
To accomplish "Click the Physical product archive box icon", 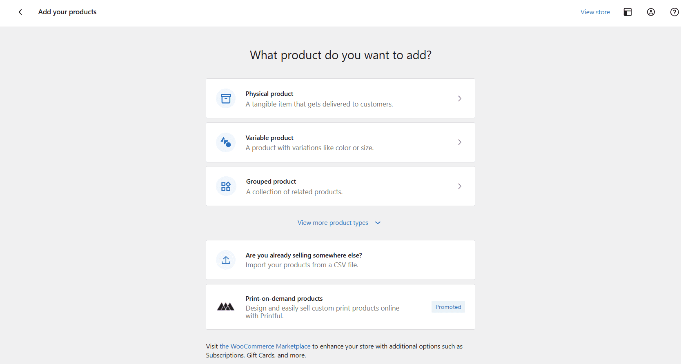I will point(226,98).
